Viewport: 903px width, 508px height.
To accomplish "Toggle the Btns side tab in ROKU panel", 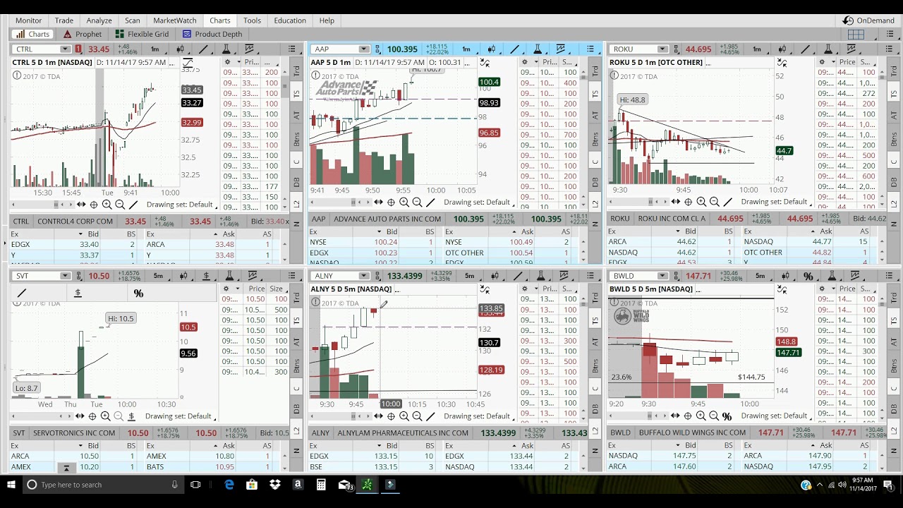I will pyautogui.click(x=894, y=138).
